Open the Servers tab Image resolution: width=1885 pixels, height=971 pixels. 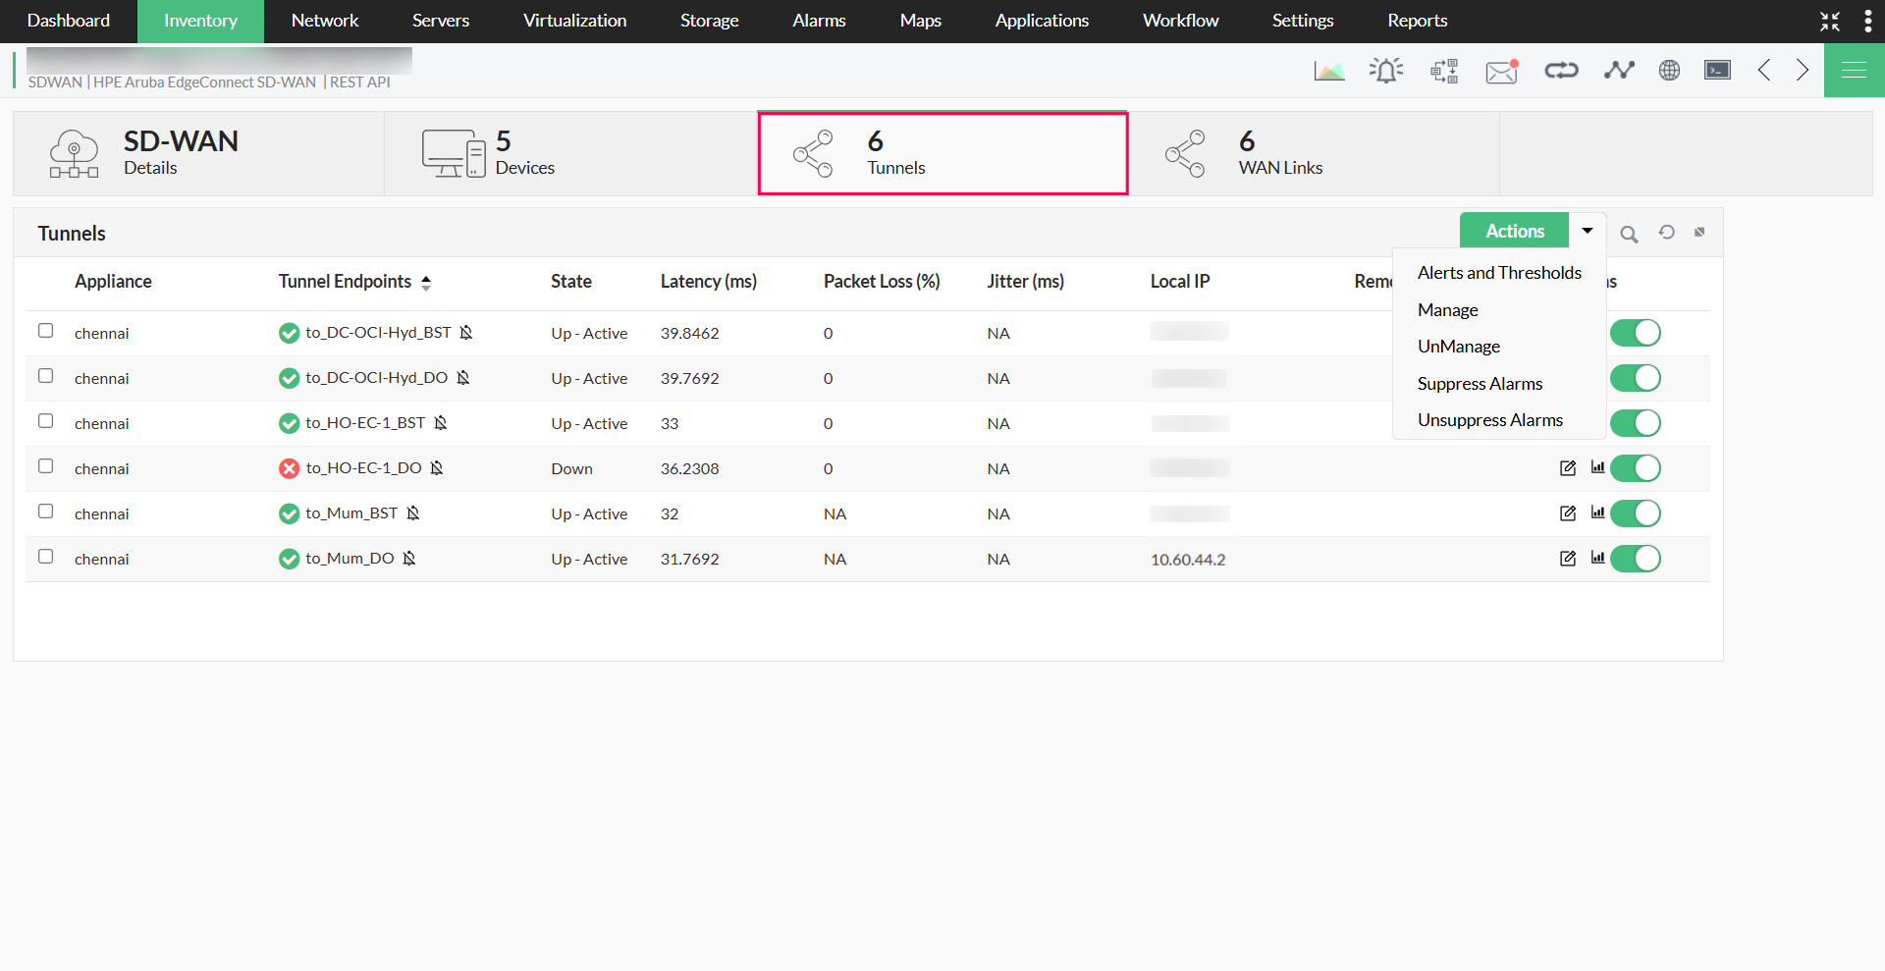click(441, 21)
